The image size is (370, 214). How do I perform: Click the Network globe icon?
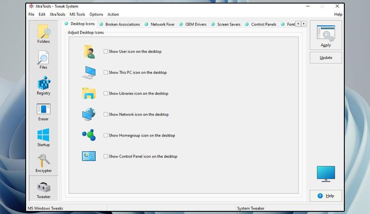point(89,114)
